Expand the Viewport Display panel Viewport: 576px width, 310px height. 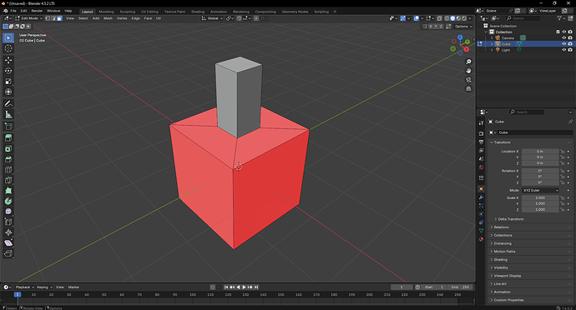(508, 276)
